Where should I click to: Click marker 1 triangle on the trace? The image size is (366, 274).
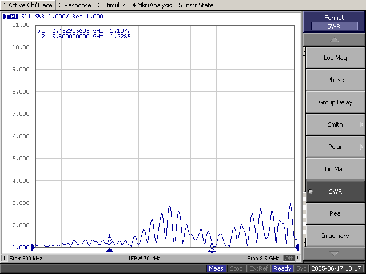109,241
